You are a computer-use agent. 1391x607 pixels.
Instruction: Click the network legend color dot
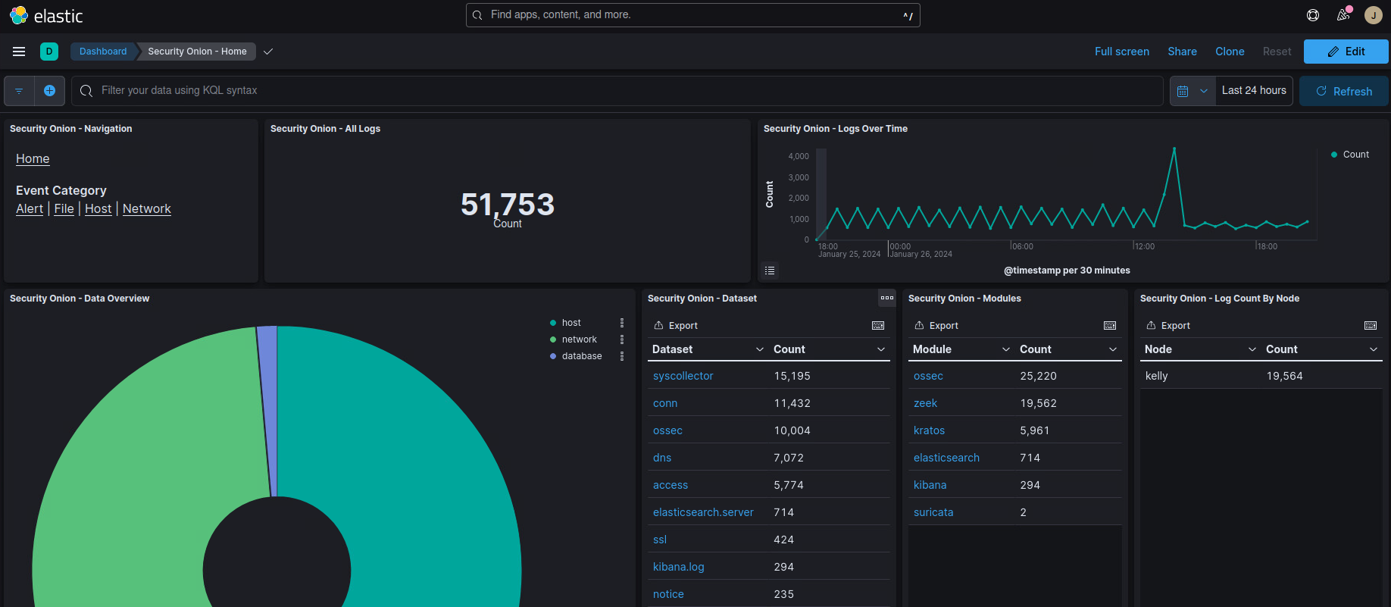pos(553,339)
